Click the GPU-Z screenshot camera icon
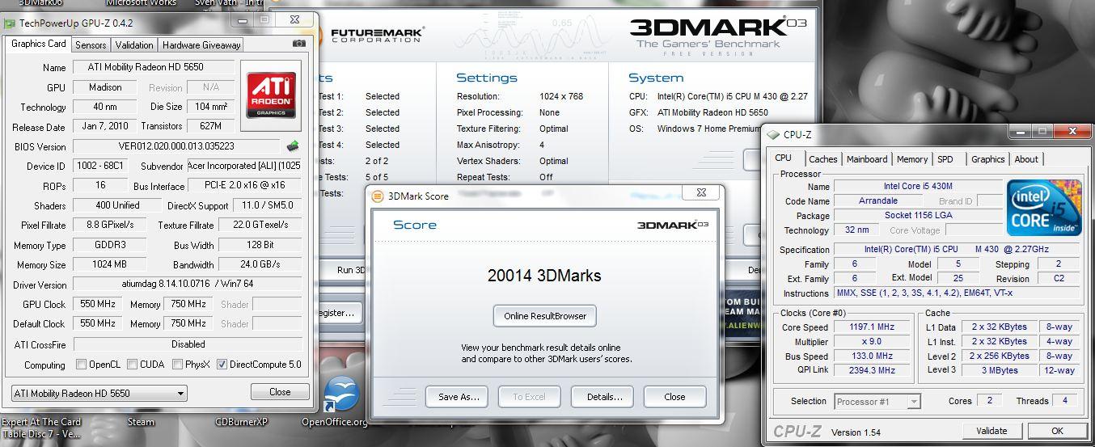Viewport: 1095px width, 447px height. [x=299, y=44]
